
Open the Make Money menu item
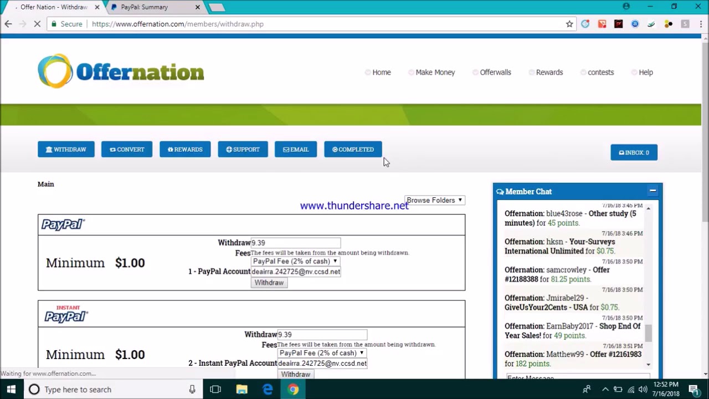435,72
